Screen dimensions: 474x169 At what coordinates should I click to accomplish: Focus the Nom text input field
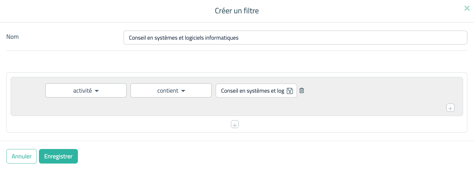[x=335, y=38]
